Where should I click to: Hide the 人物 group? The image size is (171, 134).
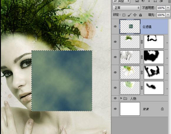115,98
